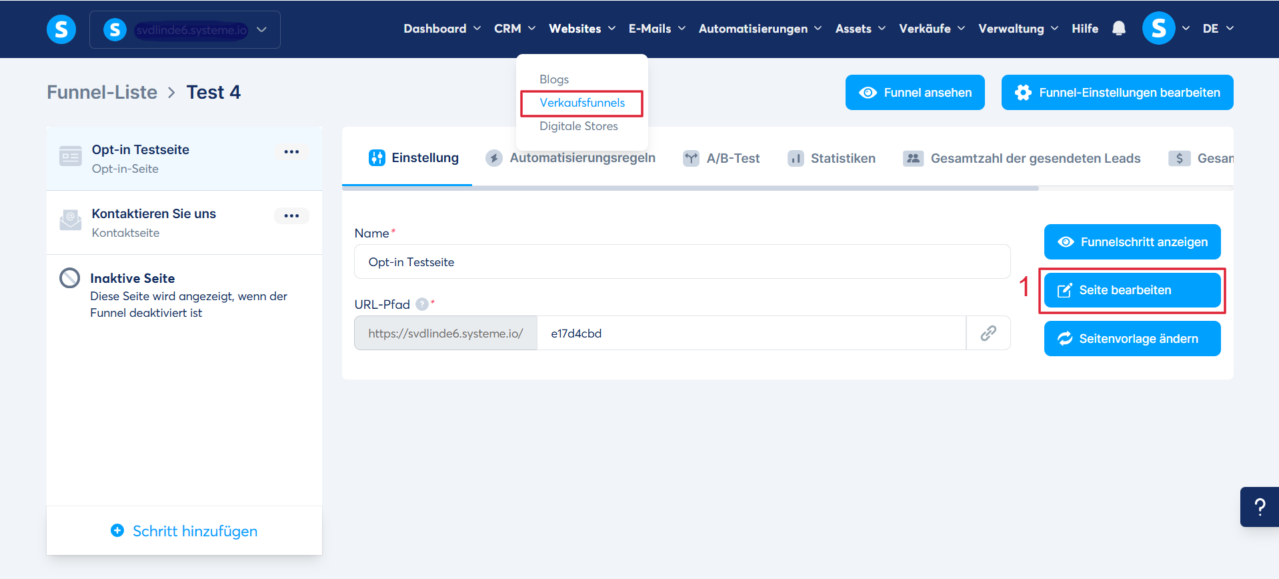The height and width of the screenshot is (579, 1279).
Task: Open notifications bell
Action: coord(1119,29)
